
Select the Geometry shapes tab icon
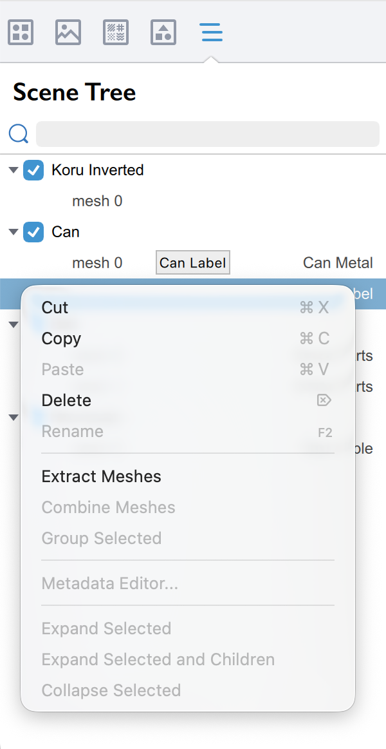point(163,32)
